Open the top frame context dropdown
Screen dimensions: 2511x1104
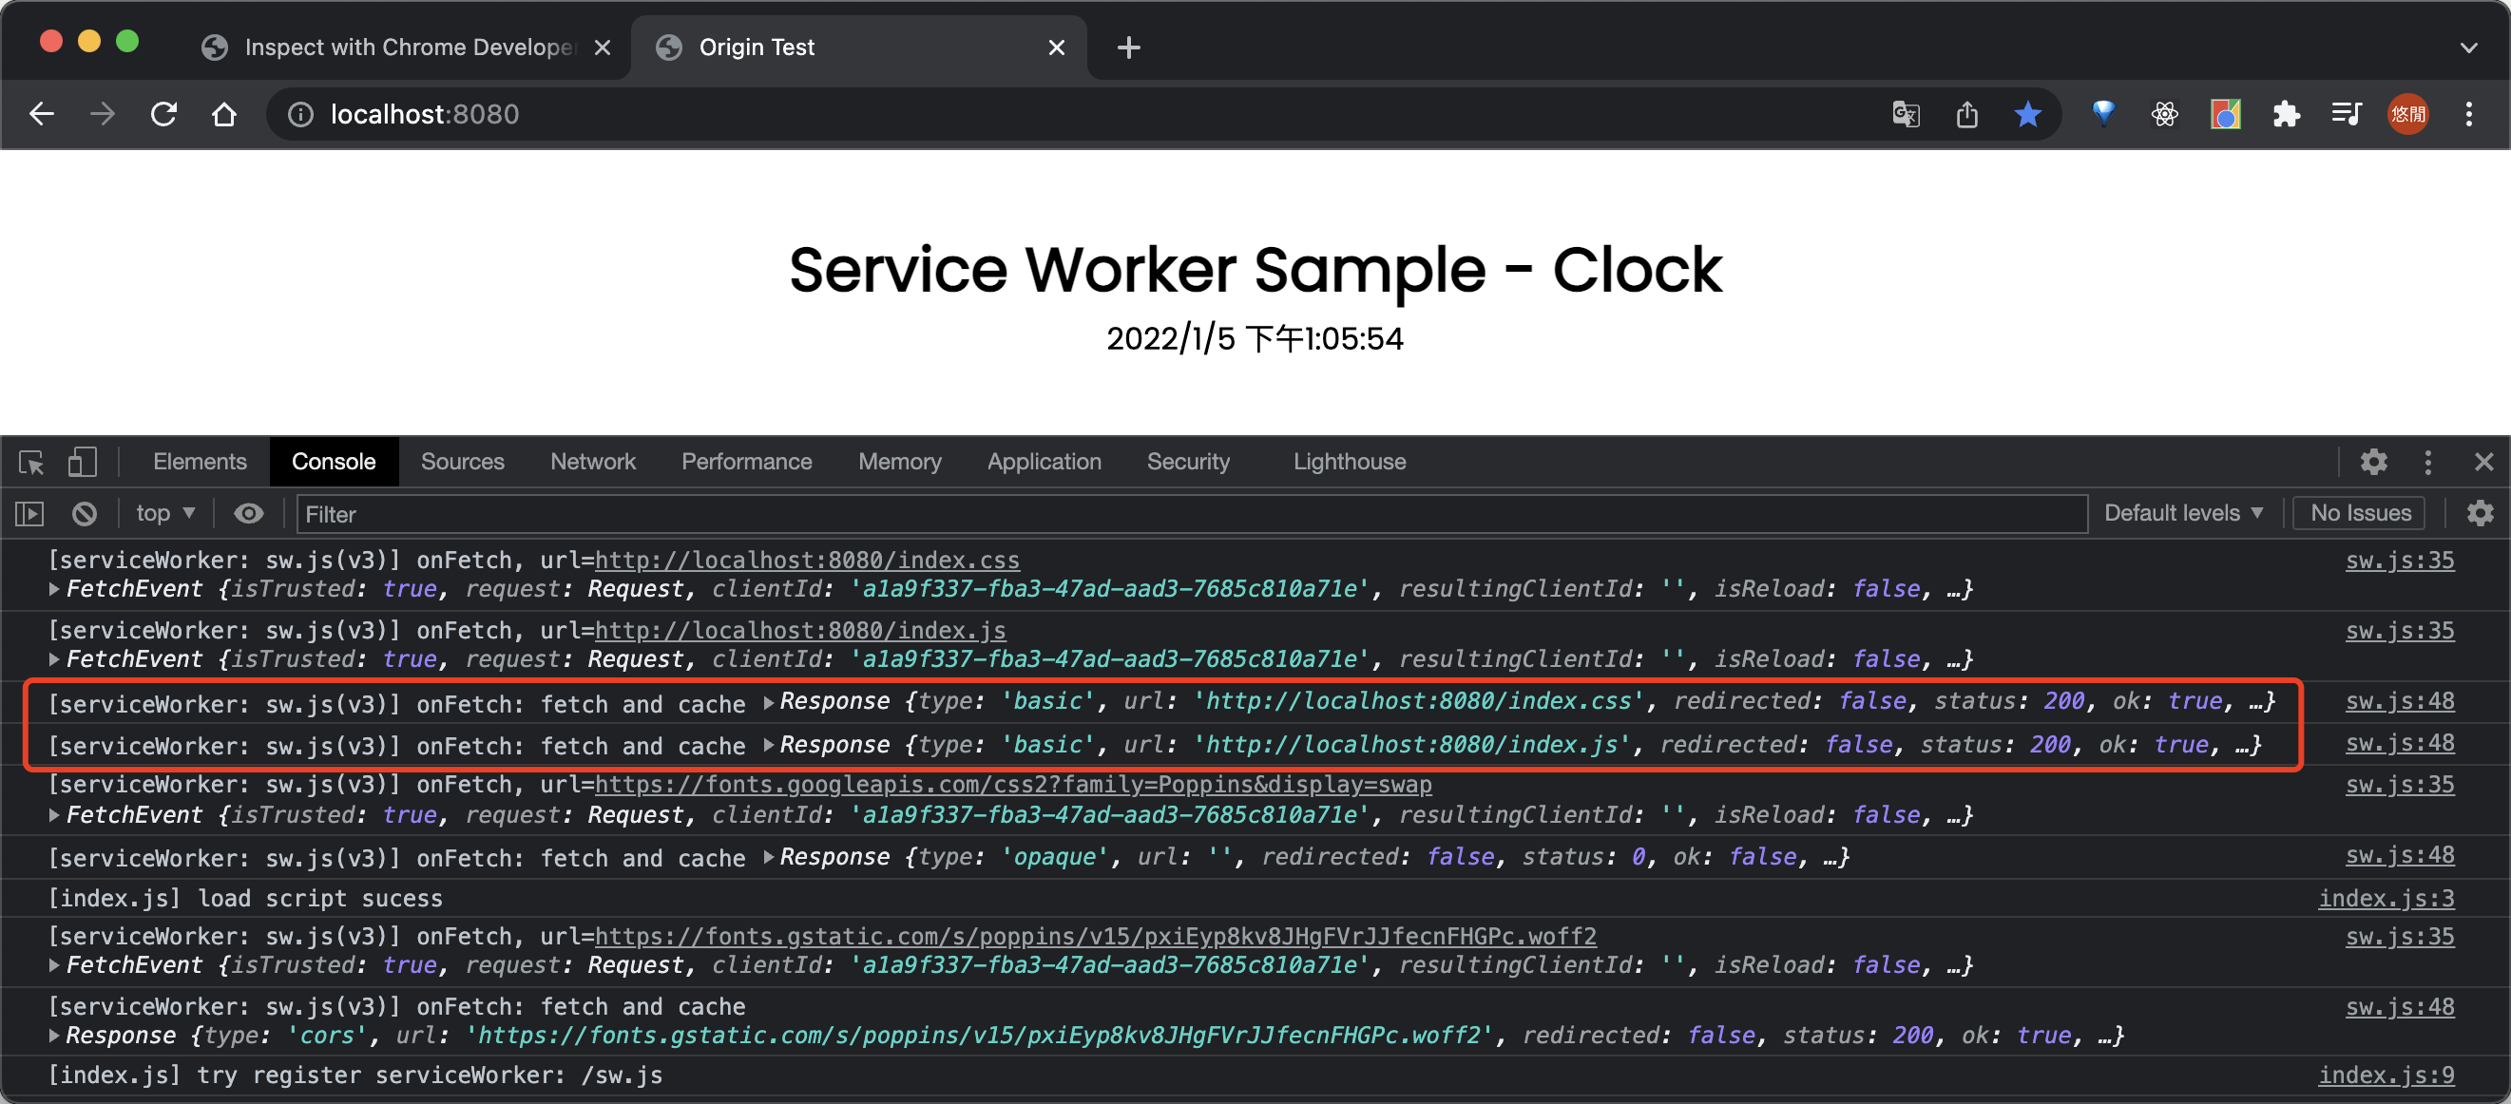tap(163, 513)
